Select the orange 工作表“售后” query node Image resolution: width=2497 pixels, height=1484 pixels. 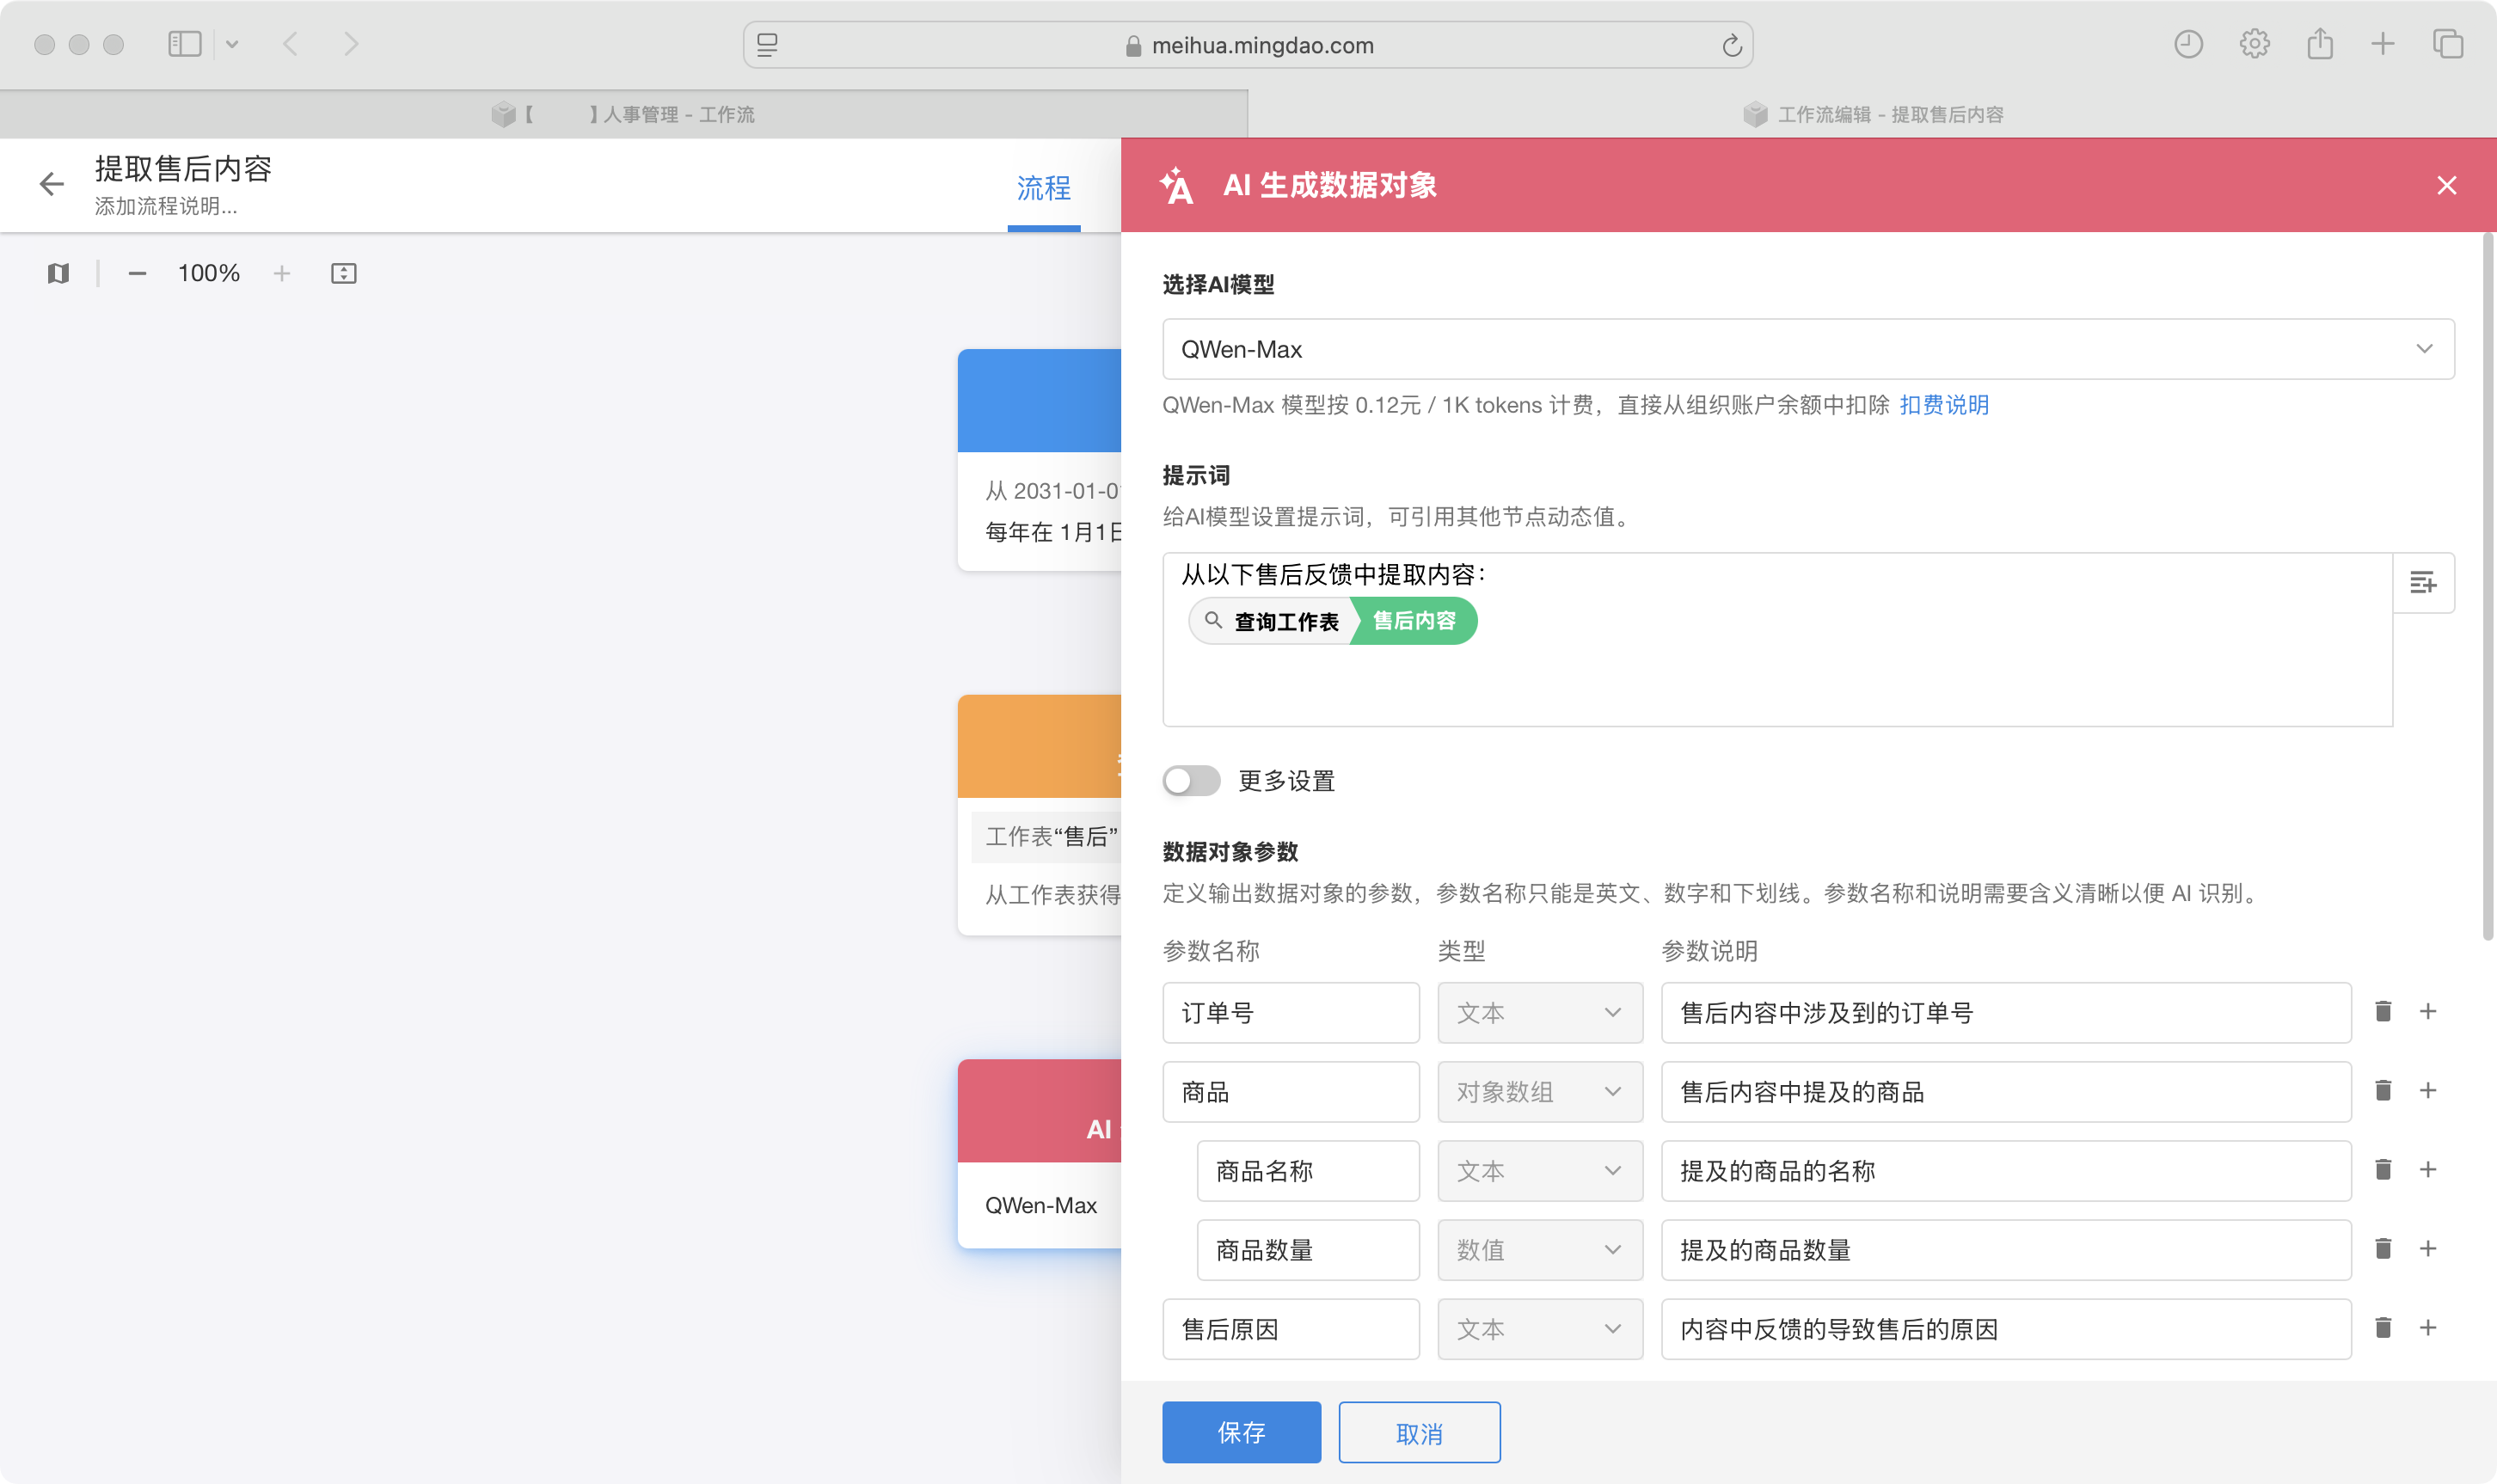click(x=1039, y=815)
